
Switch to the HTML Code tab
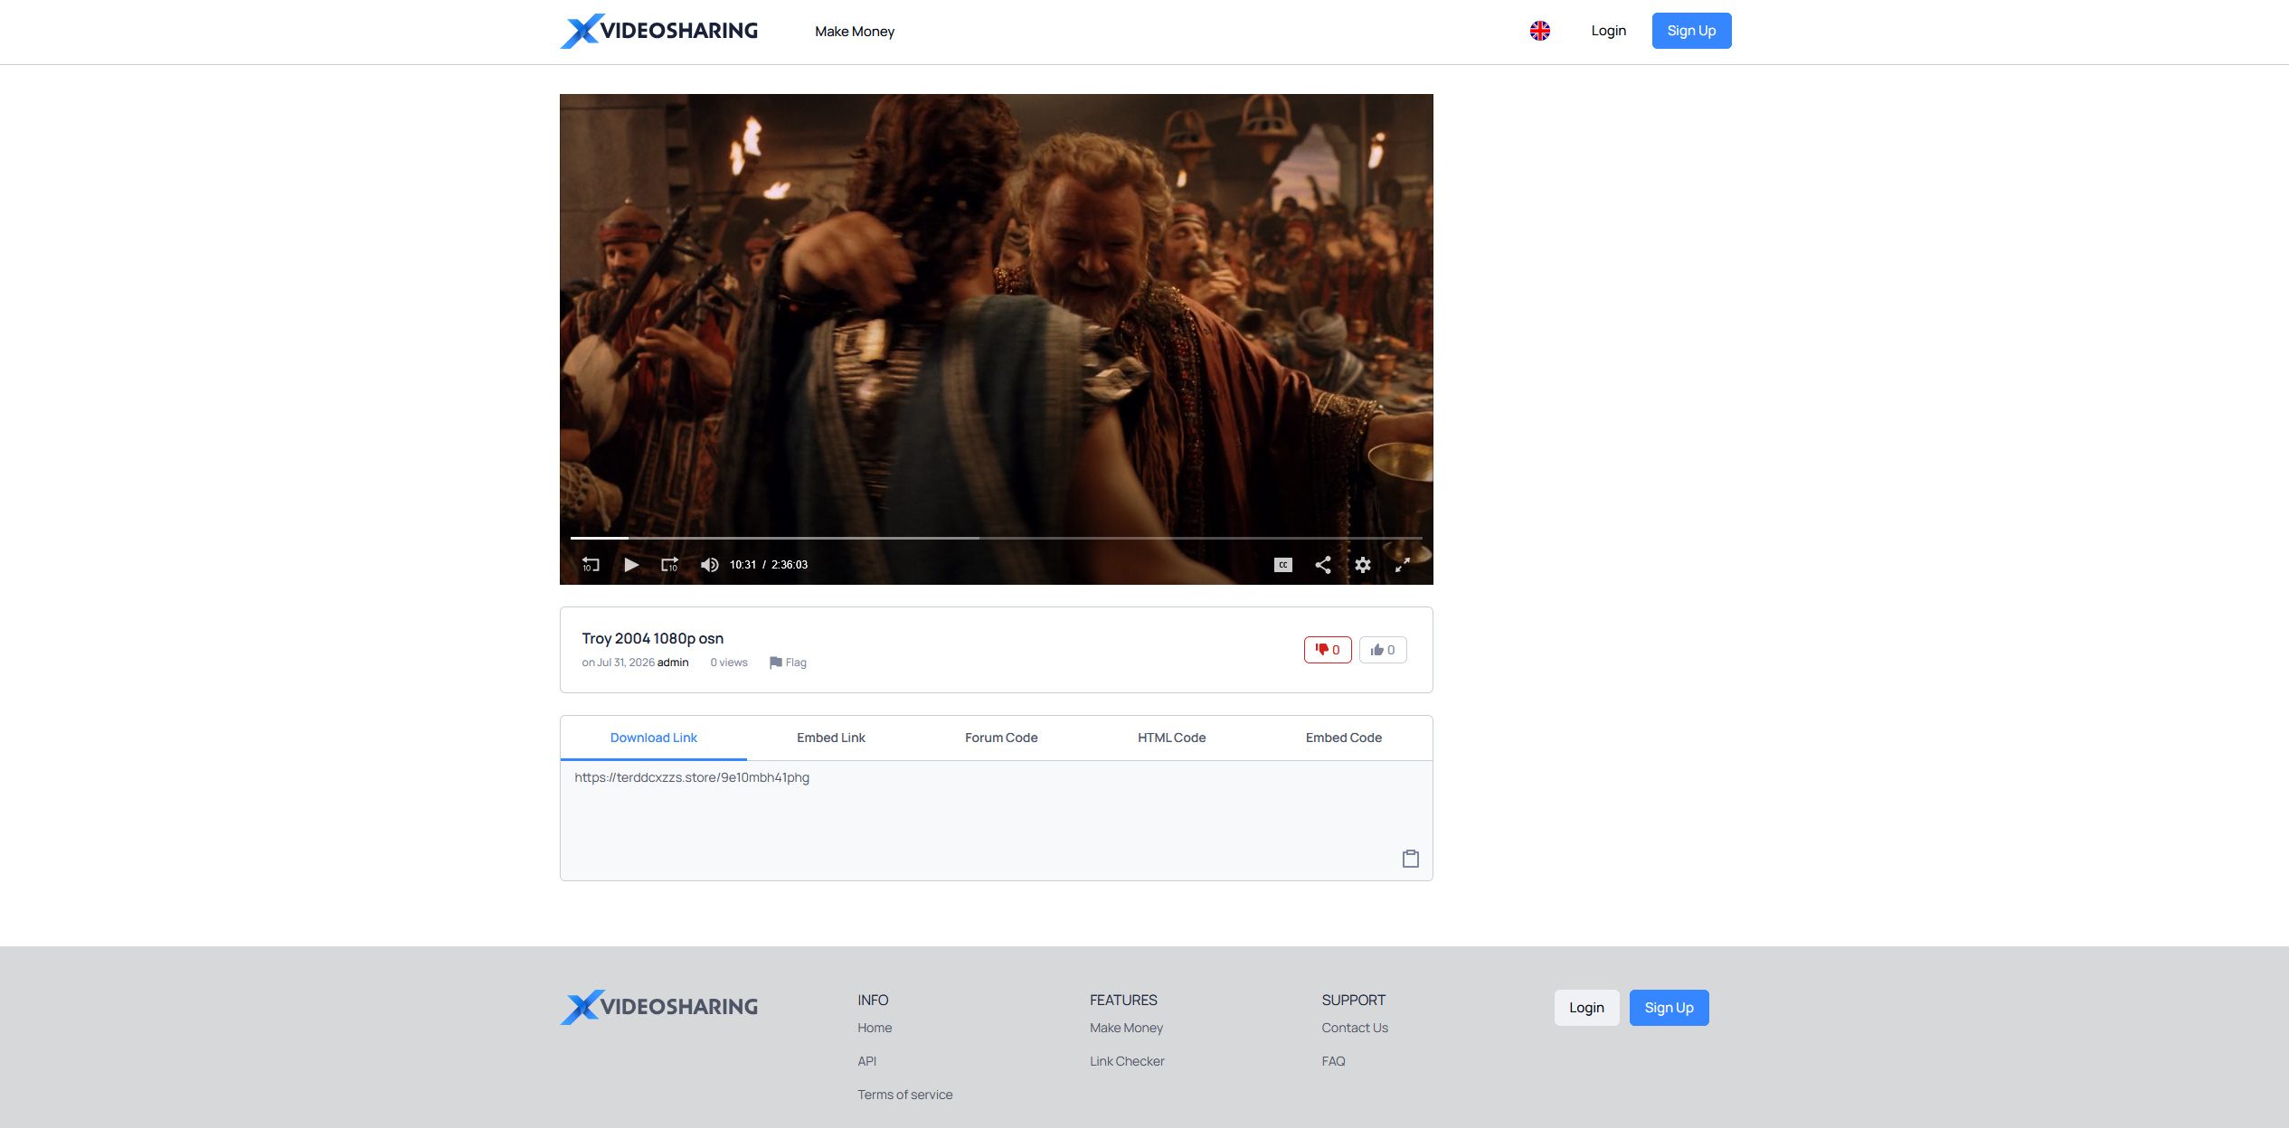pyautogui.click(x=1172, y=738)
